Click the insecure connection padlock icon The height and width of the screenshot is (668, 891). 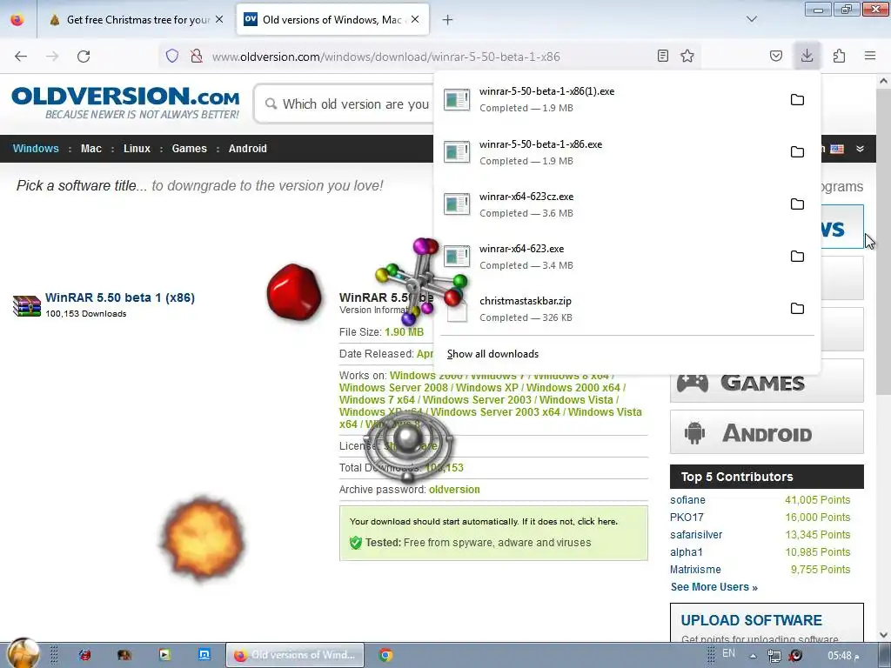pyautogui.click(x=197, y=56)
